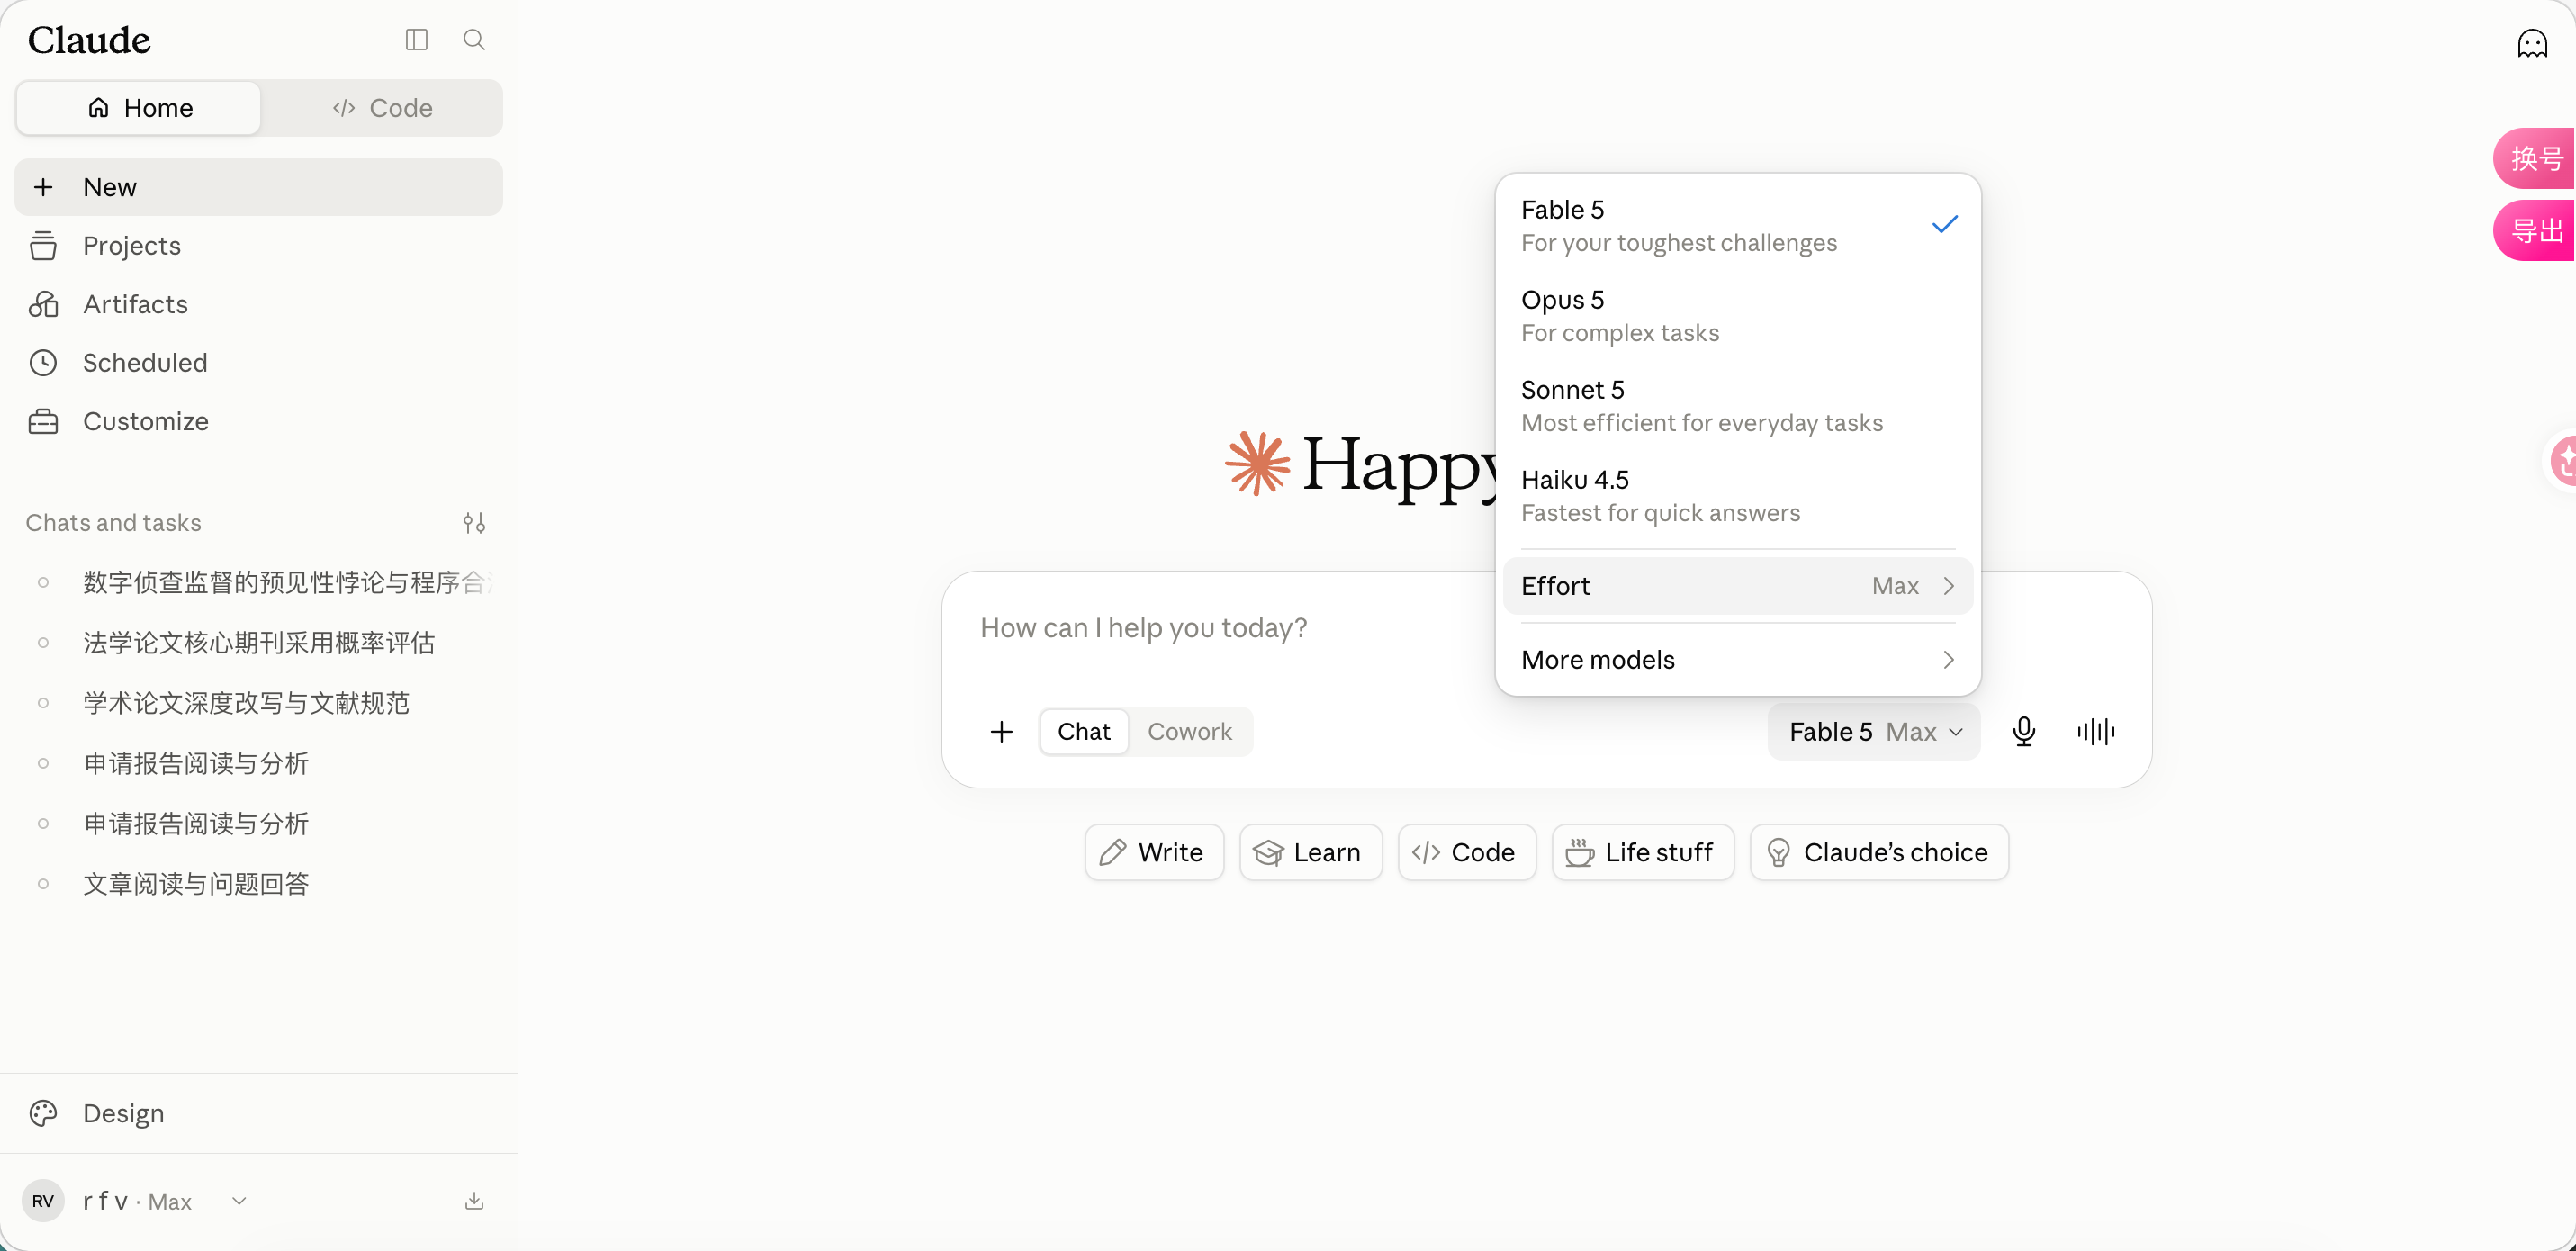
Task: Click the Code suggestion chip below composer
Action: coord(1466,852)
